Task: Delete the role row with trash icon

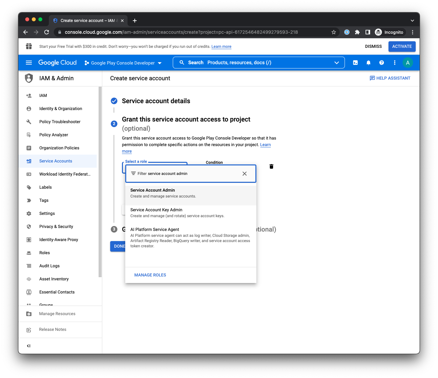Action: click(271, 166)
